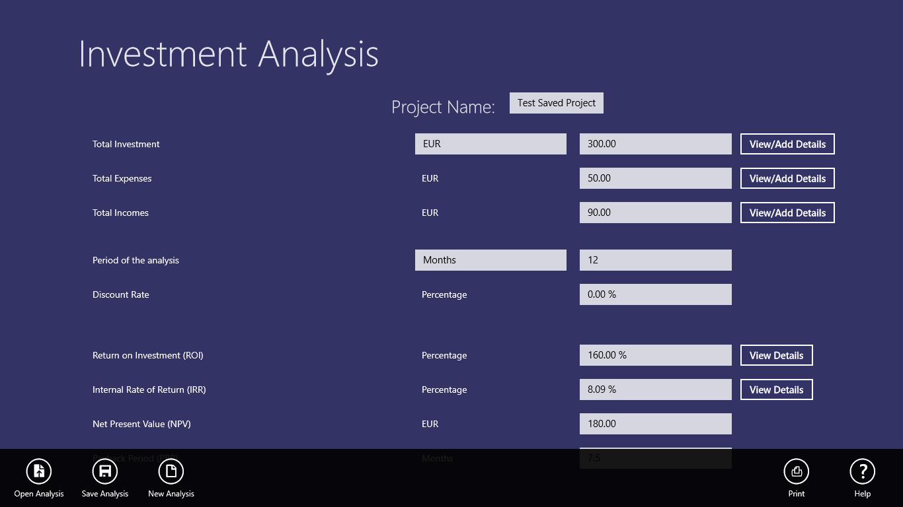Click View/Add Details next to Total Incomes
This screenshot has height=507, width=903.
[787, 213]
